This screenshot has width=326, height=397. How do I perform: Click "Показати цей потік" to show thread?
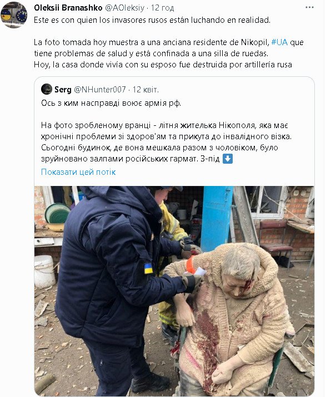[78, 172]
